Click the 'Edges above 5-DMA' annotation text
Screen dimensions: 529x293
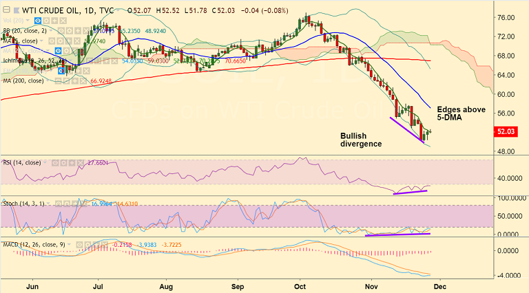pyautogui.click(x=461, y=113)
